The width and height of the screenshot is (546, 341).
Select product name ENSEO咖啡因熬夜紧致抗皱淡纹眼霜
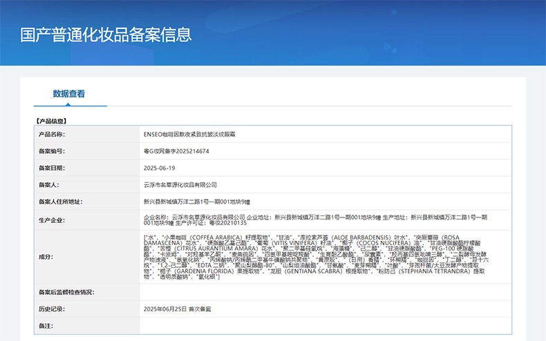coord(189,135)
